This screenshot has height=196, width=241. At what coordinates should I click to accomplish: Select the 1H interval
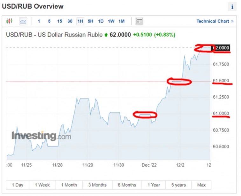pyautogui.click(x=80, y=21)
